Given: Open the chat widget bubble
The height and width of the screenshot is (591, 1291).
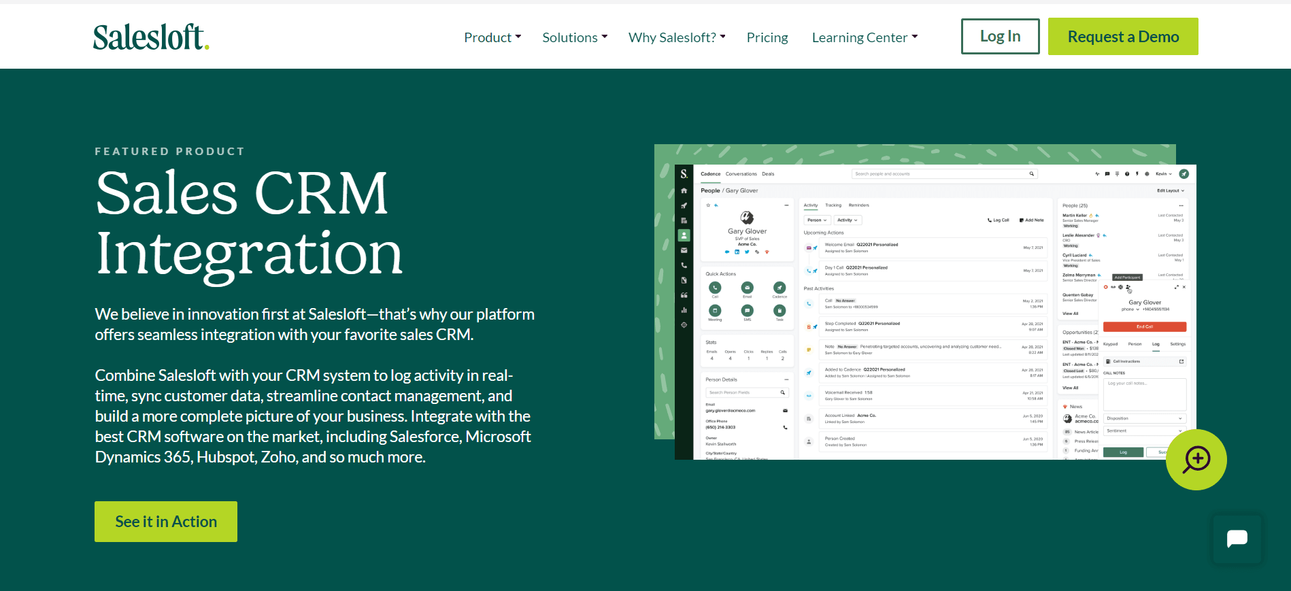Looking at the screenshot, I should click(1237, 539).
